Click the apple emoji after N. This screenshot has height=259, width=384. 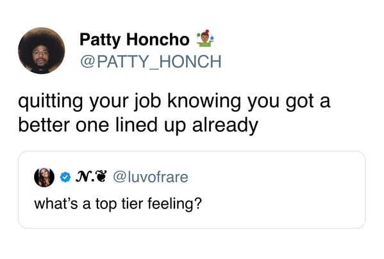(x=102, y=177)
